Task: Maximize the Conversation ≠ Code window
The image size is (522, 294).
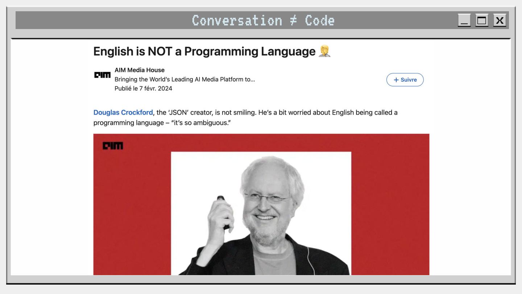Action: pyautogui.click(x=482, y=20)
